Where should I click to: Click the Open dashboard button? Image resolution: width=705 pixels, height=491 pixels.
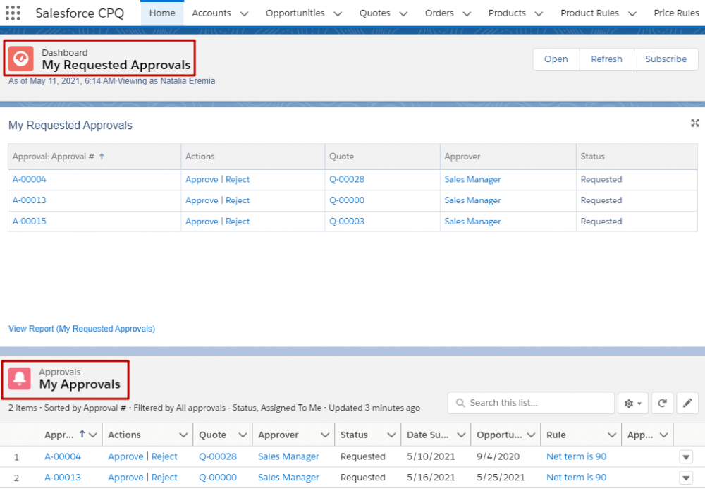click(556, 59)
